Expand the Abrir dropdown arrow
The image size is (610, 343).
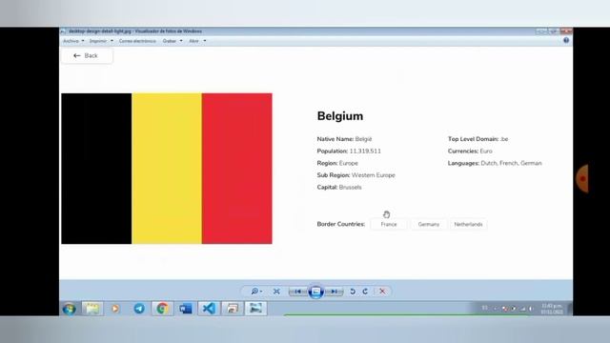click(x=205, y=41)
